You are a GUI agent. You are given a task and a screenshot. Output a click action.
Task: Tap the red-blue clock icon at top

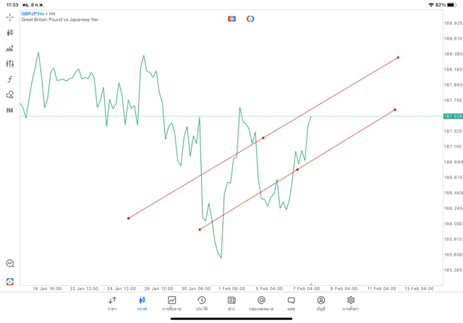250,18
